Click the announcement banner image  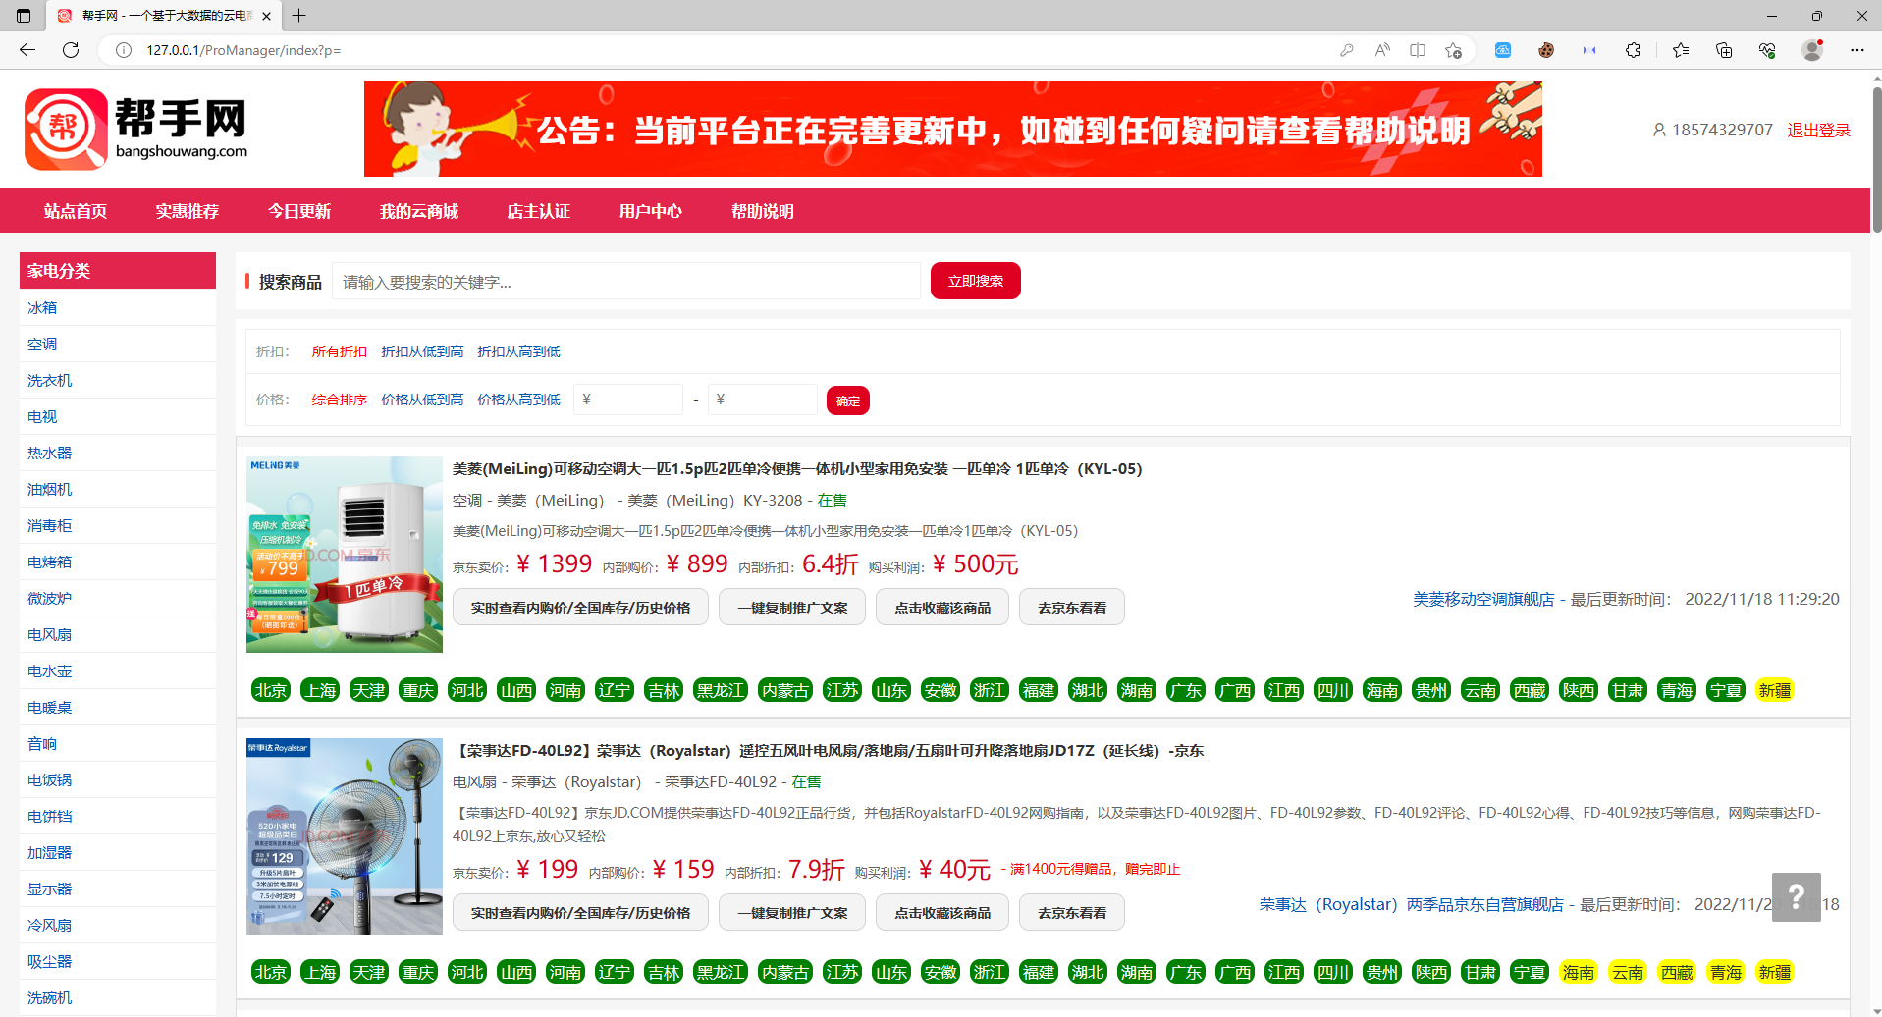coord(952,130)
